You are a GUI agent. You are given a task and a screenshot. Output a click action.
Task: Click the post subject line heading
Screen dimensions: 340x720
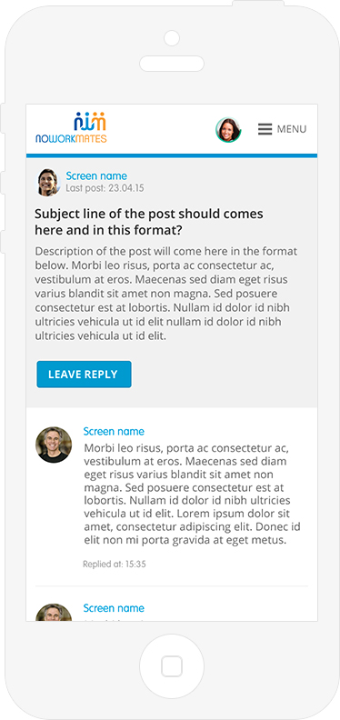[x=149, y=222]
